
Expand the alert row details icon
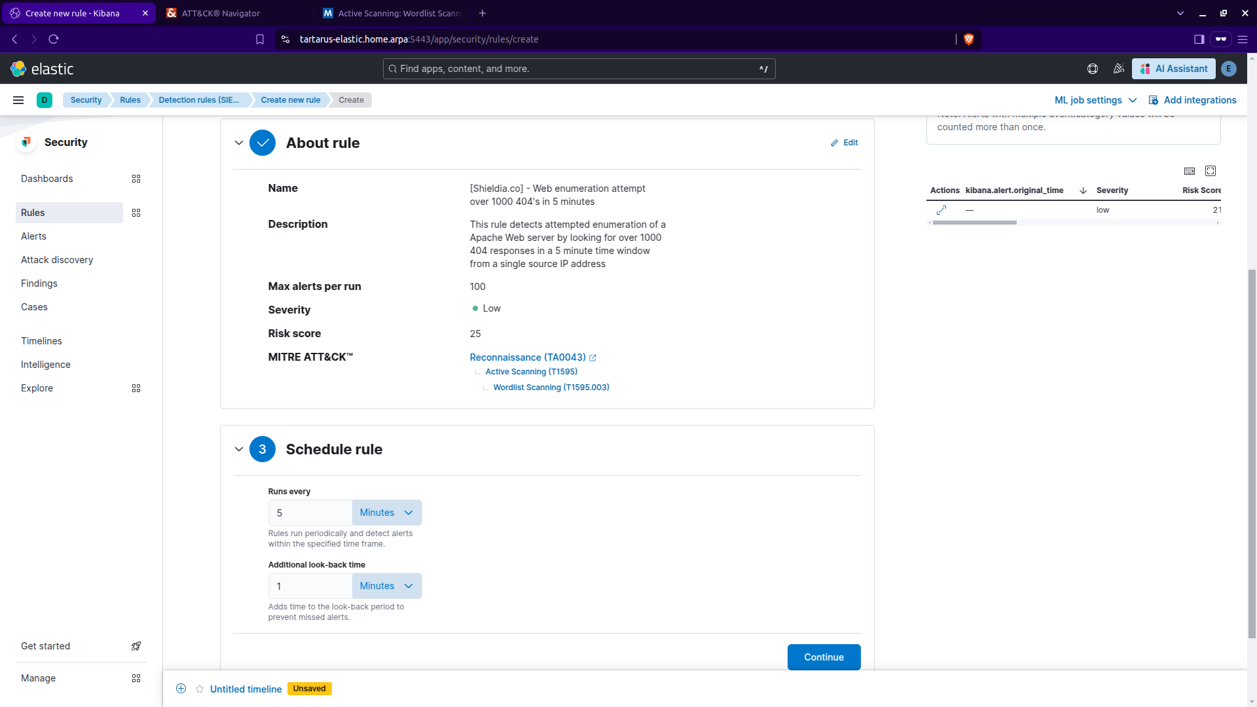(x=941, y=210)
